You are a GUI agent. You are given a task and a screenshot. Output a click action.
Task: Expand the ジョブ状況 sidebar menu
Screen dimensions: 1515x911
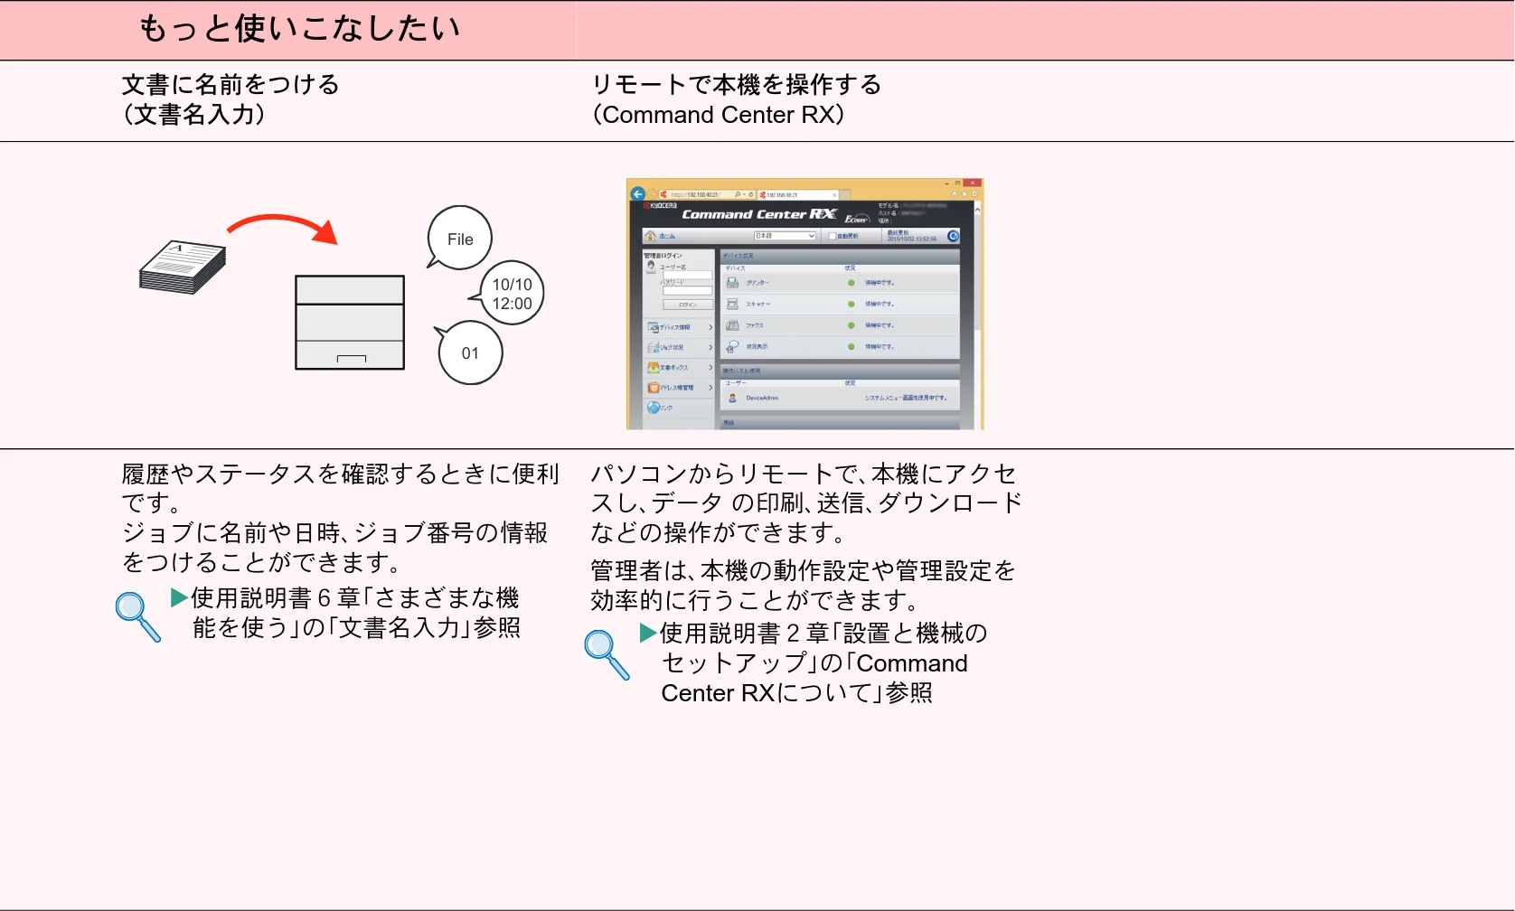[680, 347]
